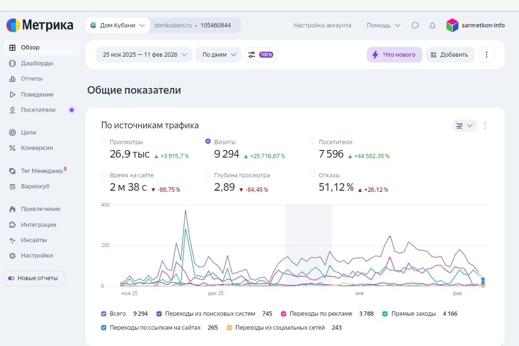Click the Яндекс Метрика logo
This screenshot has width=519, height=346.
[x=40, y=25]
